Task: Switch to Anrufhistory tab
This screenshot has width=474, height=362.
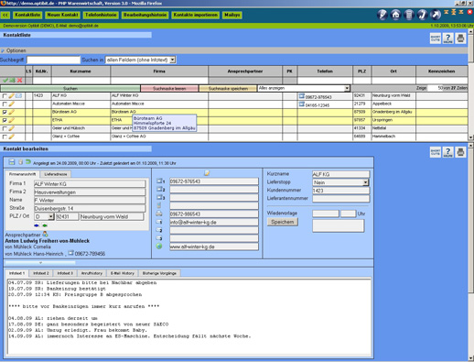Action: click(x=92, y=273)
